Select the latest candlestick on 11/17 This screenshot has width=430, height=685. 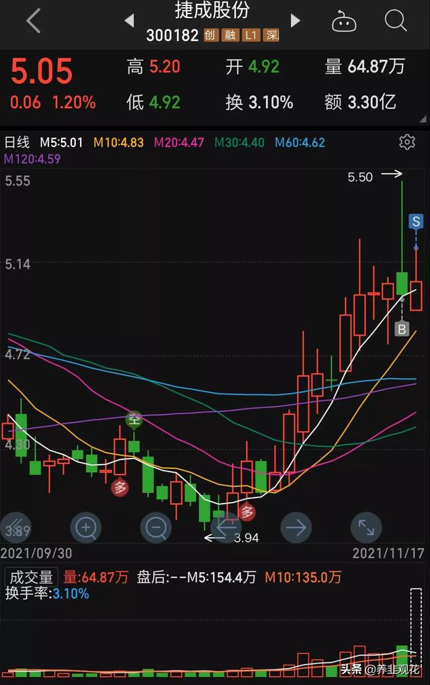[416, 295]
